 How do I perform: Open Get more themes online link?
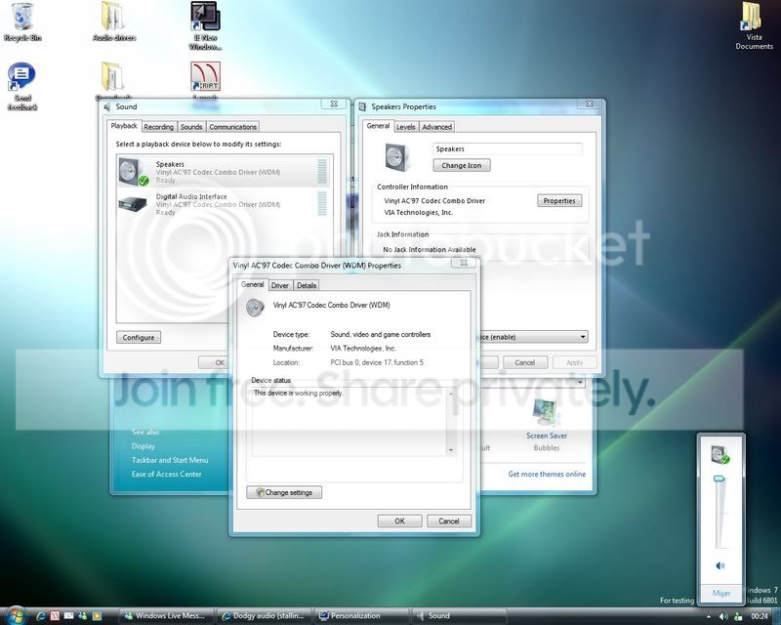click(x=547, y=474)
